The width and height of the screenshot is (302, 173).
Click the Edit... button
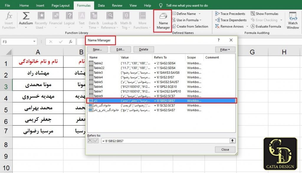point(120,50)
